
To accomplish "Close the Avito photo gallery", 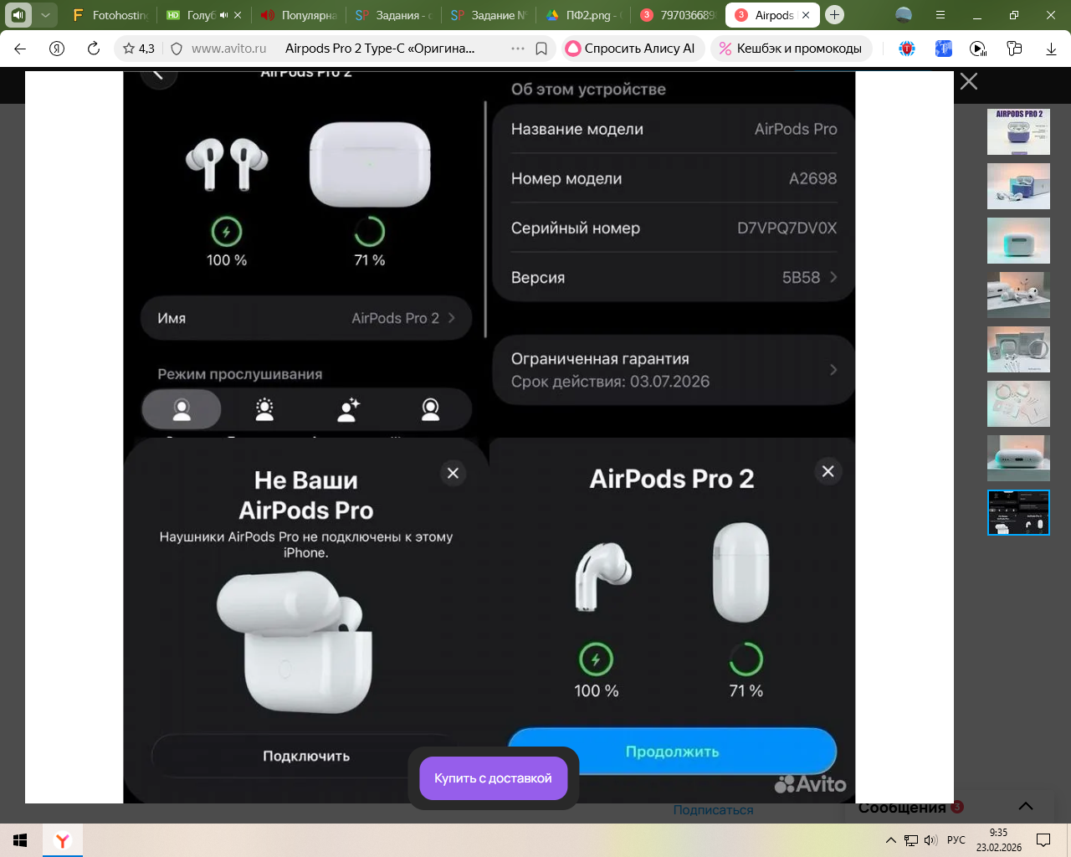I will coord(969,81).
